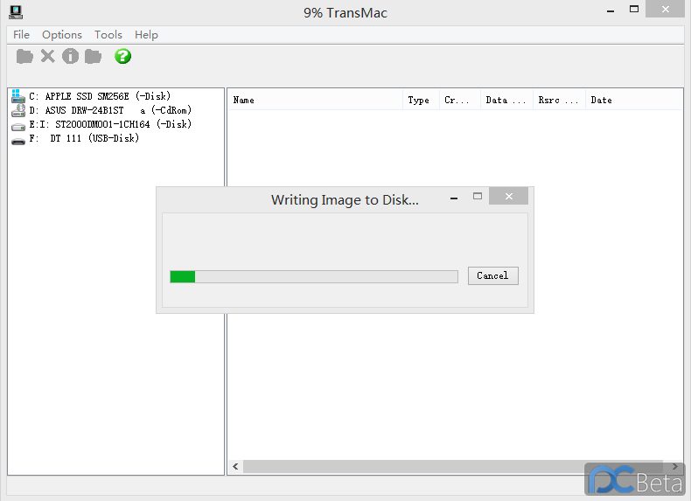Image resolution: width=691 pixels, height=501 pixels.
Task: Cancel writing the image to disk
Action: pyautogui.click(x=492, y=275)
